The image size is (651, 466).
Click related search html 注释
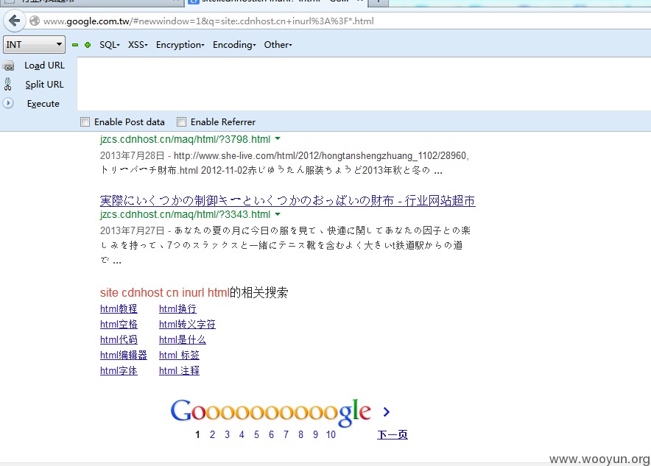179,370
